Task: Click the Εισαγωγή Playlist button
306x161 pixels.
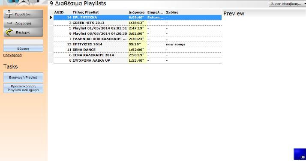Action: [23, 78]
